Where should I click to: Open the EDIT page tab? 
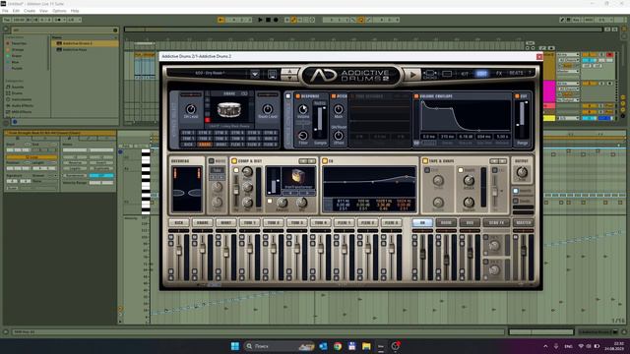(x=481, y=74)
